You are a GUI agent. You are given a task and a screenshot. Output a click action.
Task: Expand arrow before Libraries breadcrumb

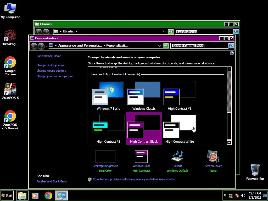click(60, 31)
